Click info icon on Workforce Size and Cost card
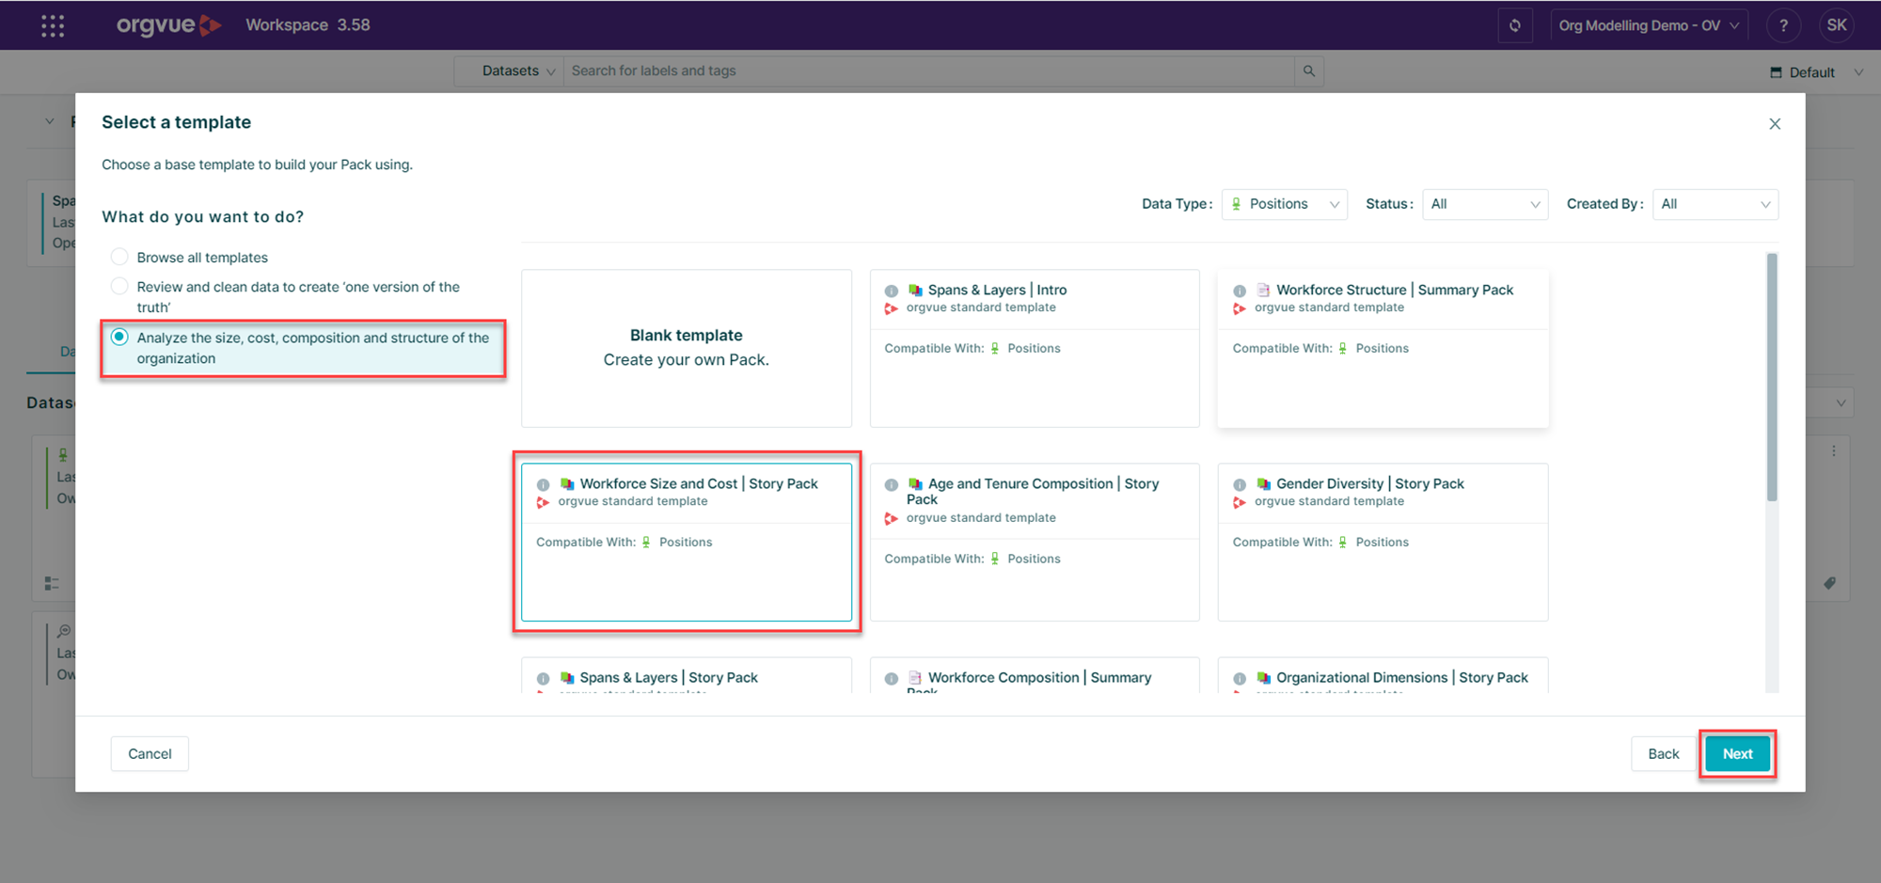 click(x=544, y=484)
